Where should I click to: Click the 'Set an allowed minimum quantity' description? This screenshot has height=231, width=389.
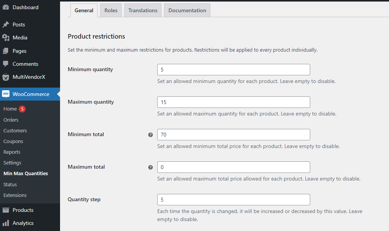(246, 81)
